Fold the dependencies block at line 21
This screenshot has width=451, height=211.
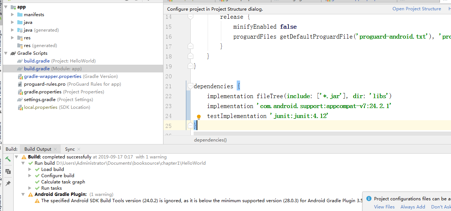[190, 86]
